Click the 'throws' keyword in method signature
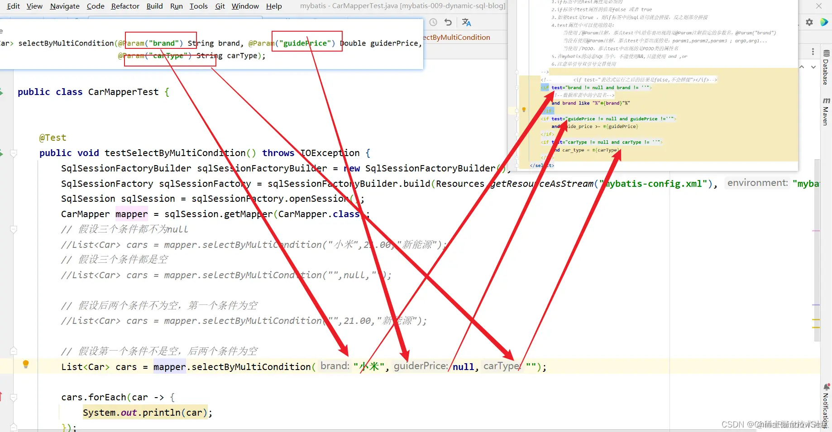Viewport: 832px width, 432px height. [278, 153]
